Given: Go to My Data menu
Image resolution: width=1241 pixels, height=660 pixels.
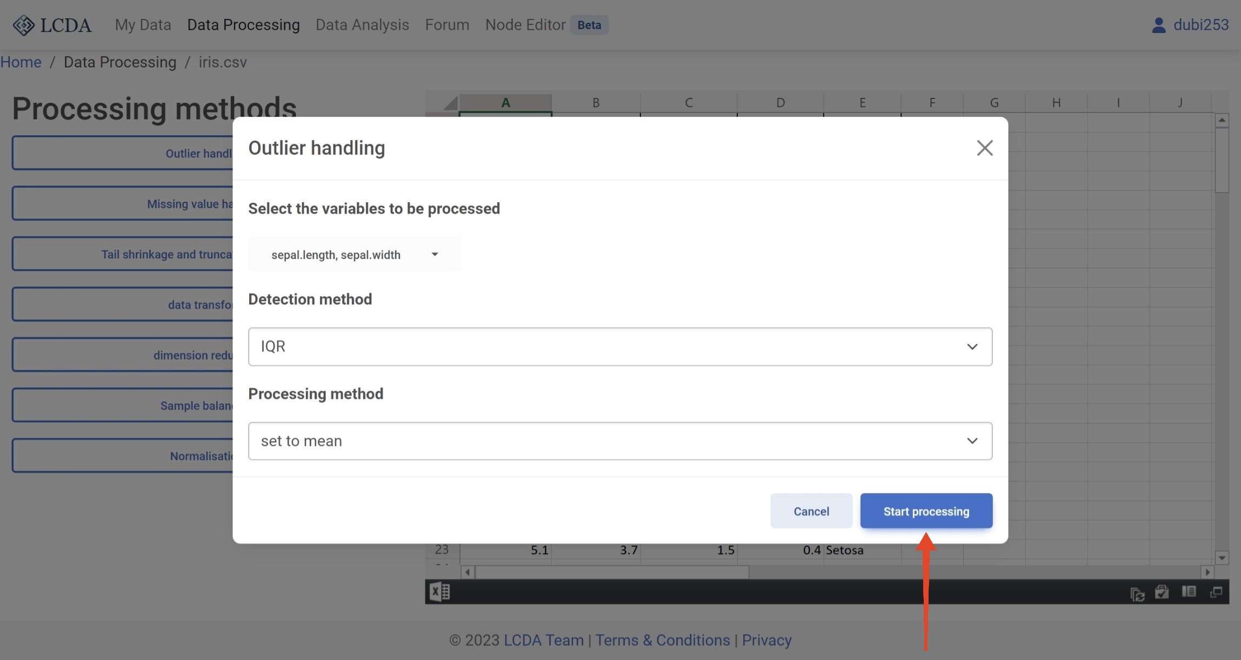Looking at the screenshot, I should pos(143,25).
